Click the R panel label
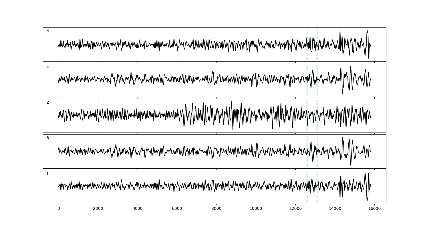 pos(48,138)
